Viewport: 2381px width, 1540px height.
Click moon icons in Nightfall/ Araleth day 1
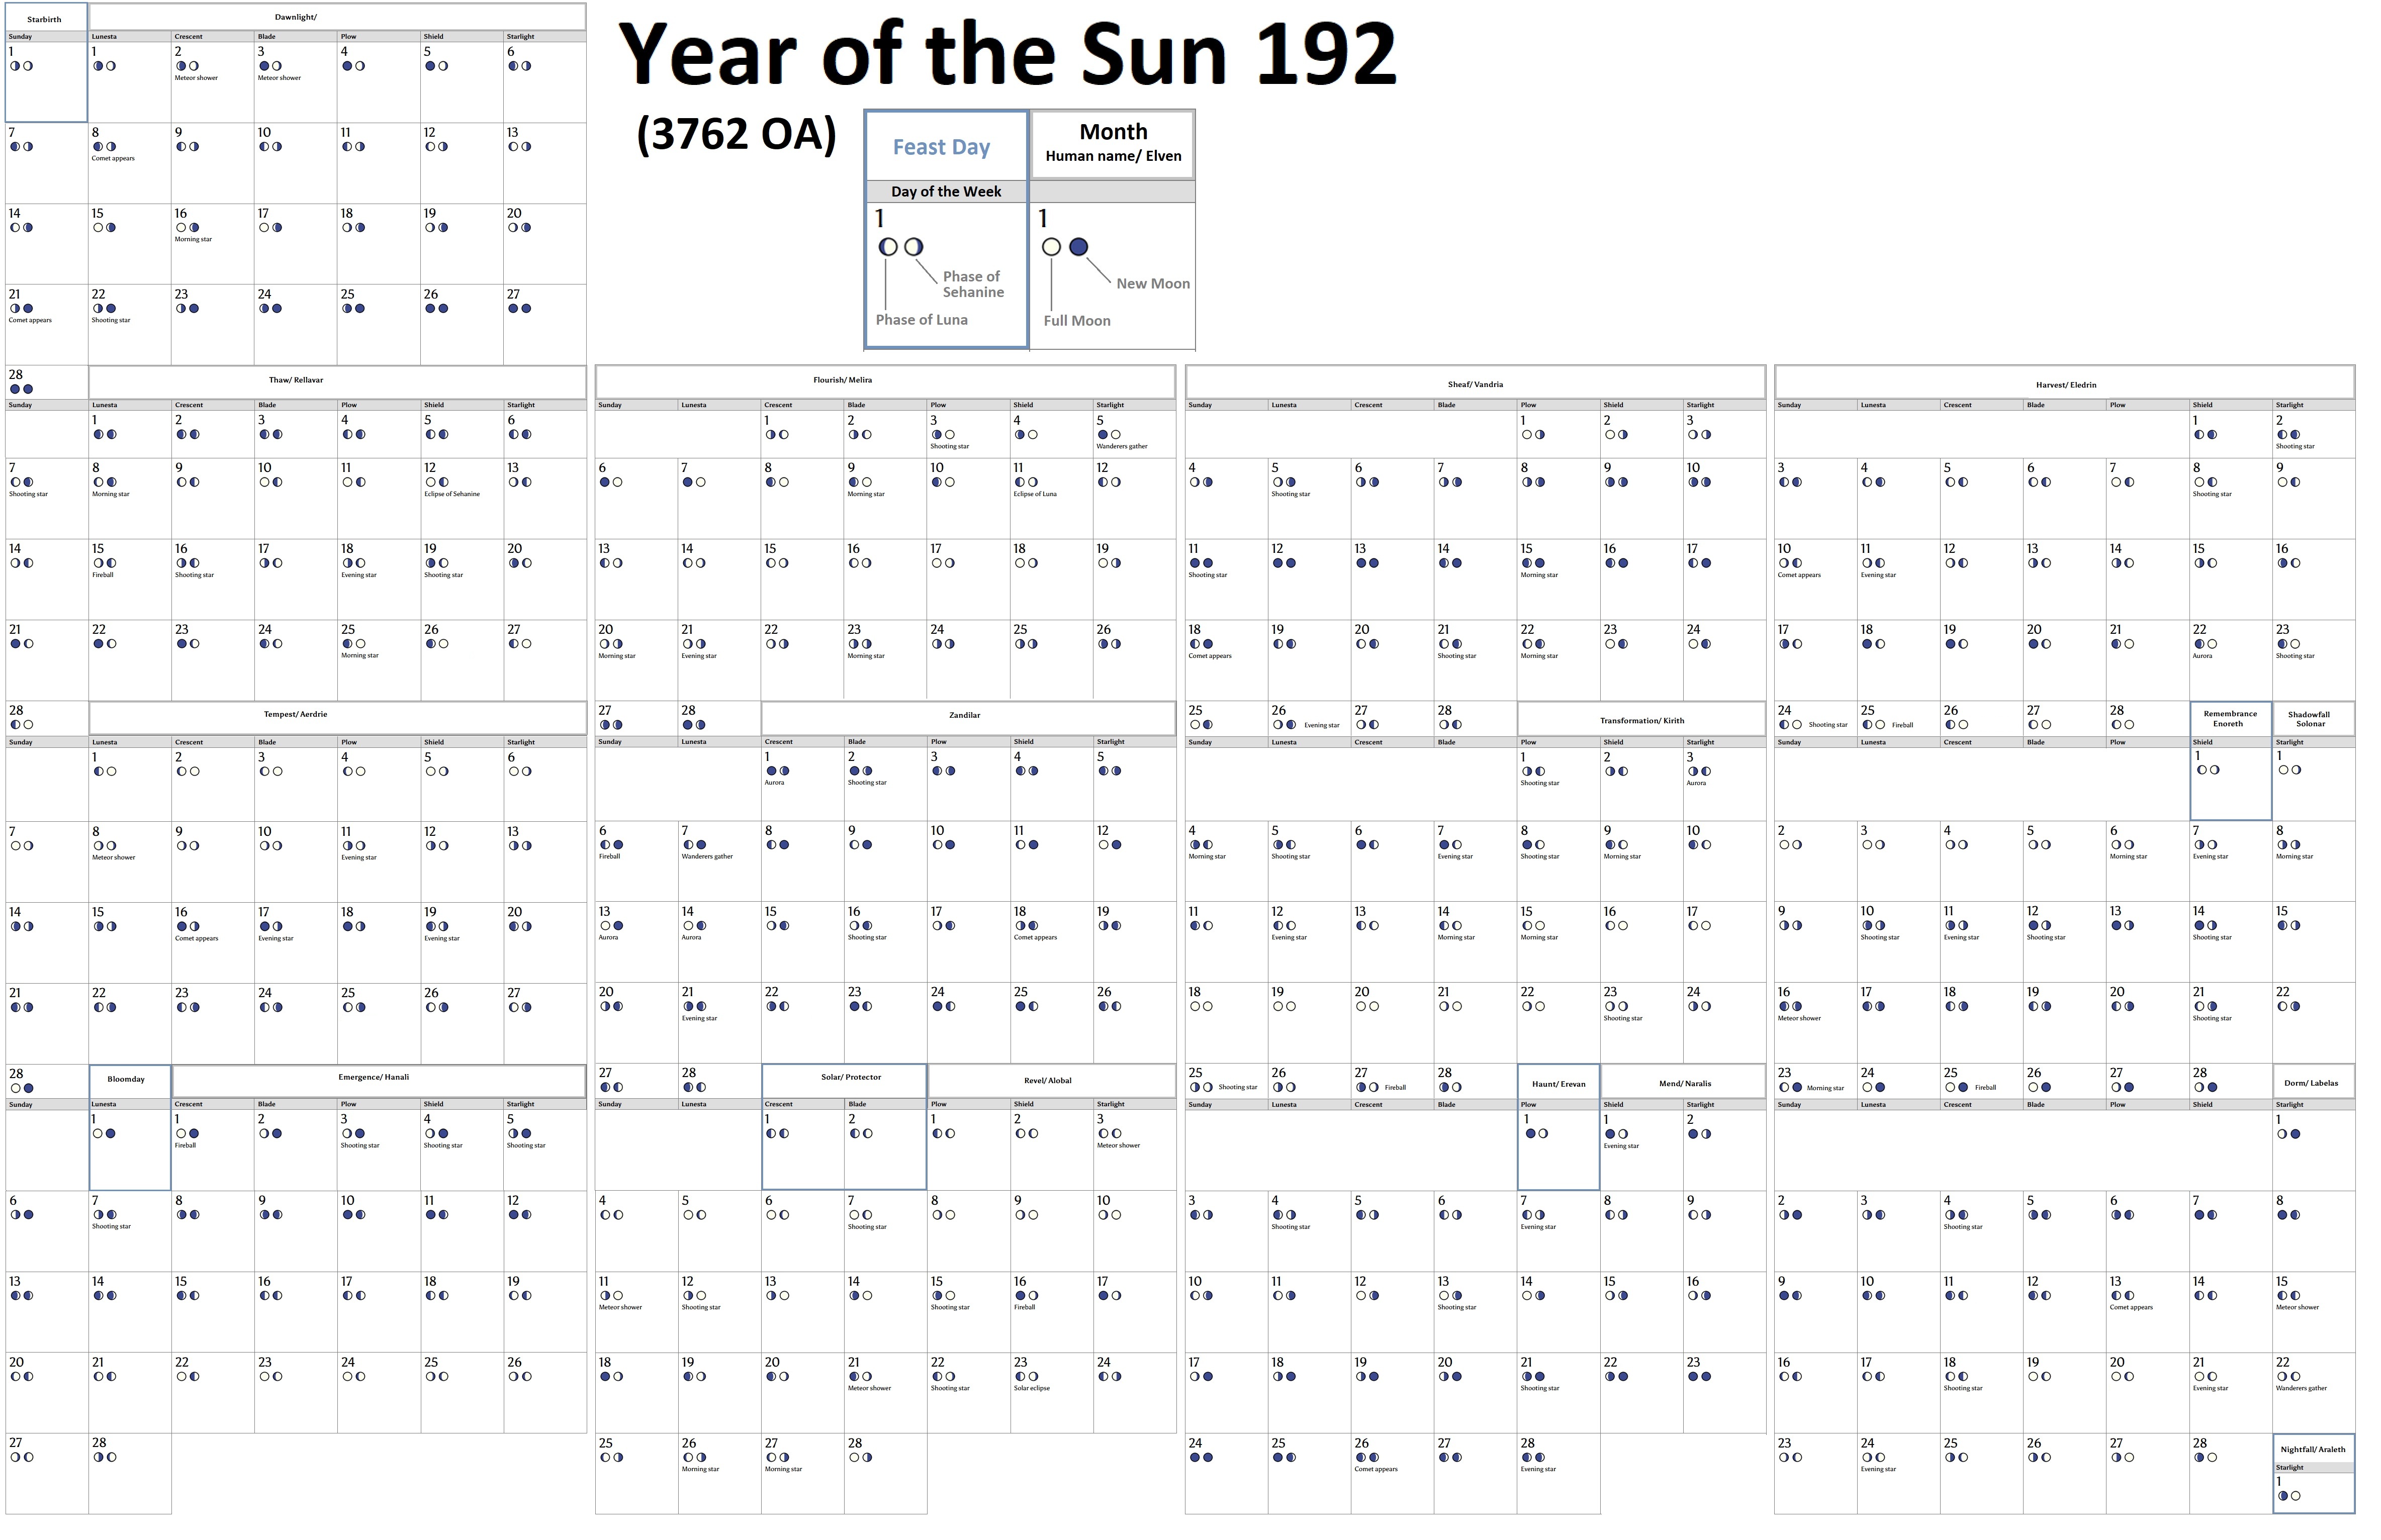point(2289,1497)
